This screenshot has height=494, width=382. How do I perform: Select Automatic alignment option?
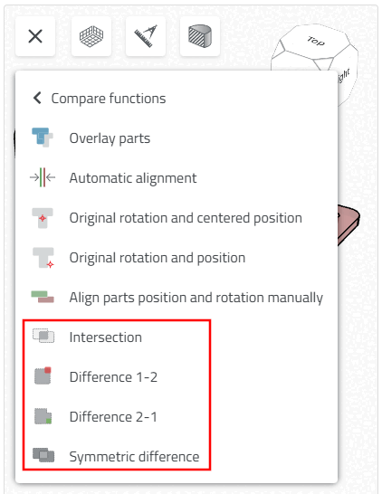133,178
